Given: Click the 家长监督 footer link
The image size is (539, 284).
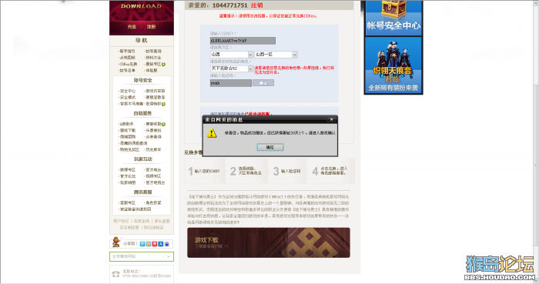Looking at the screenshot, I should [162, 221].
